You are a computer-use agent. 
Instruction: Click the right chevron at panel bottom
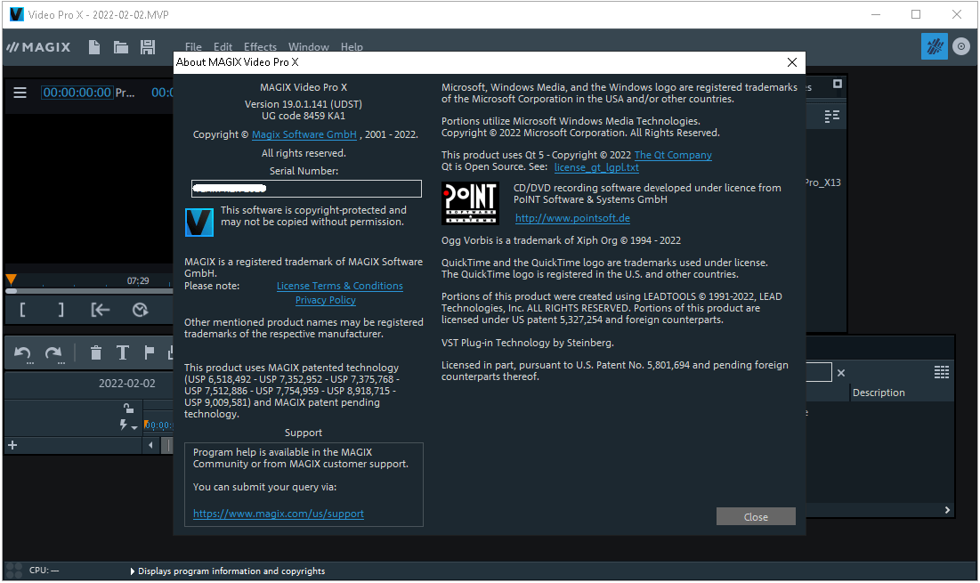947,510
